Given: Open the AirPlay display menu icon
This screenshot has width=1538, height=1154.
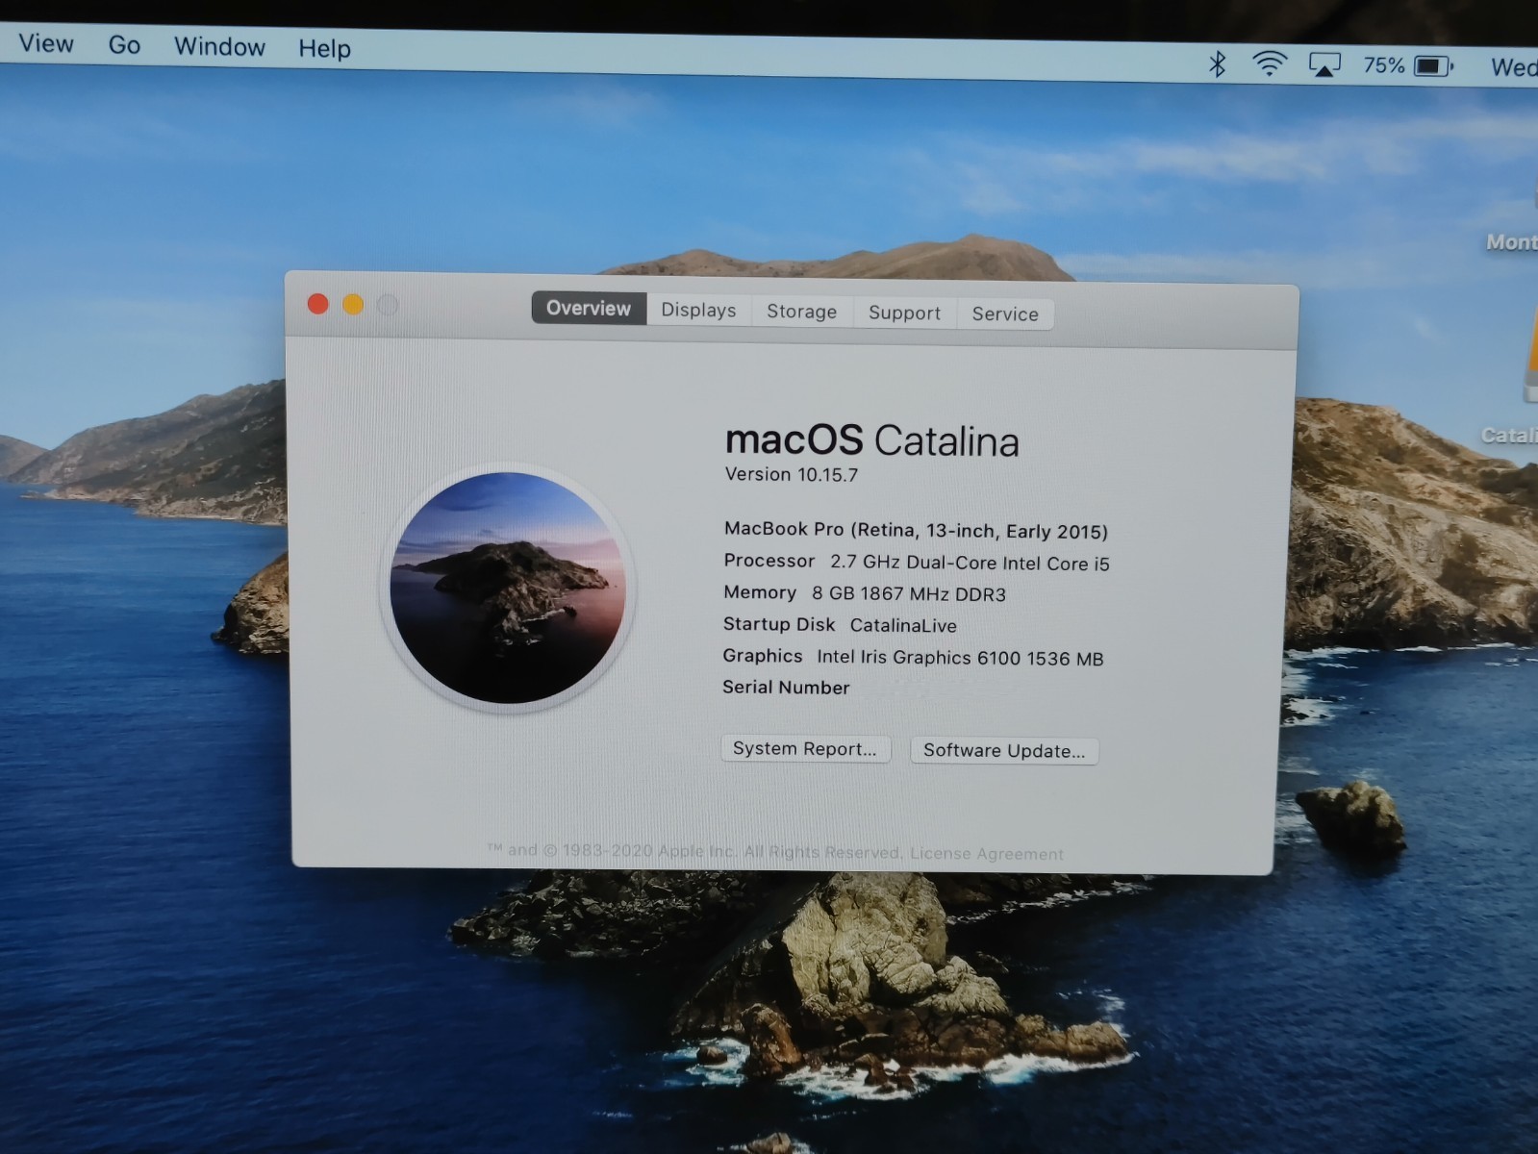Looking at the screenshot, I should 1324,65.
